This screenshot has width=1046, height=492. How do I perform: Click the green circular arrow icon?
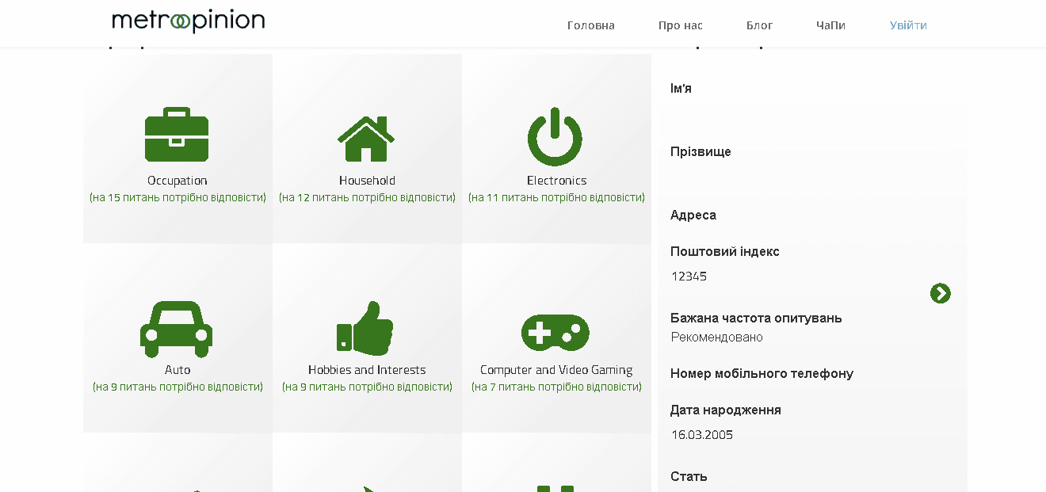click(940, 294)
